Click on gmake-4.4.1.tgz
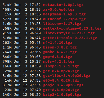 60,52
